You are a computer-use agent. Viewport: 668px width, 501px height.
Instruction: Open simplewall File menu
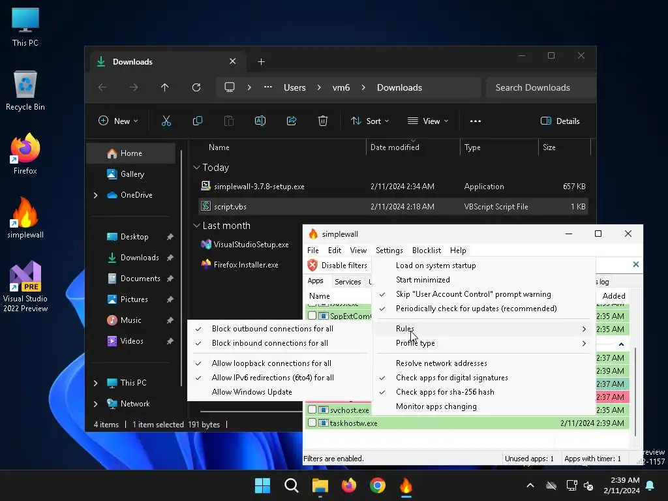click(312, 250)
